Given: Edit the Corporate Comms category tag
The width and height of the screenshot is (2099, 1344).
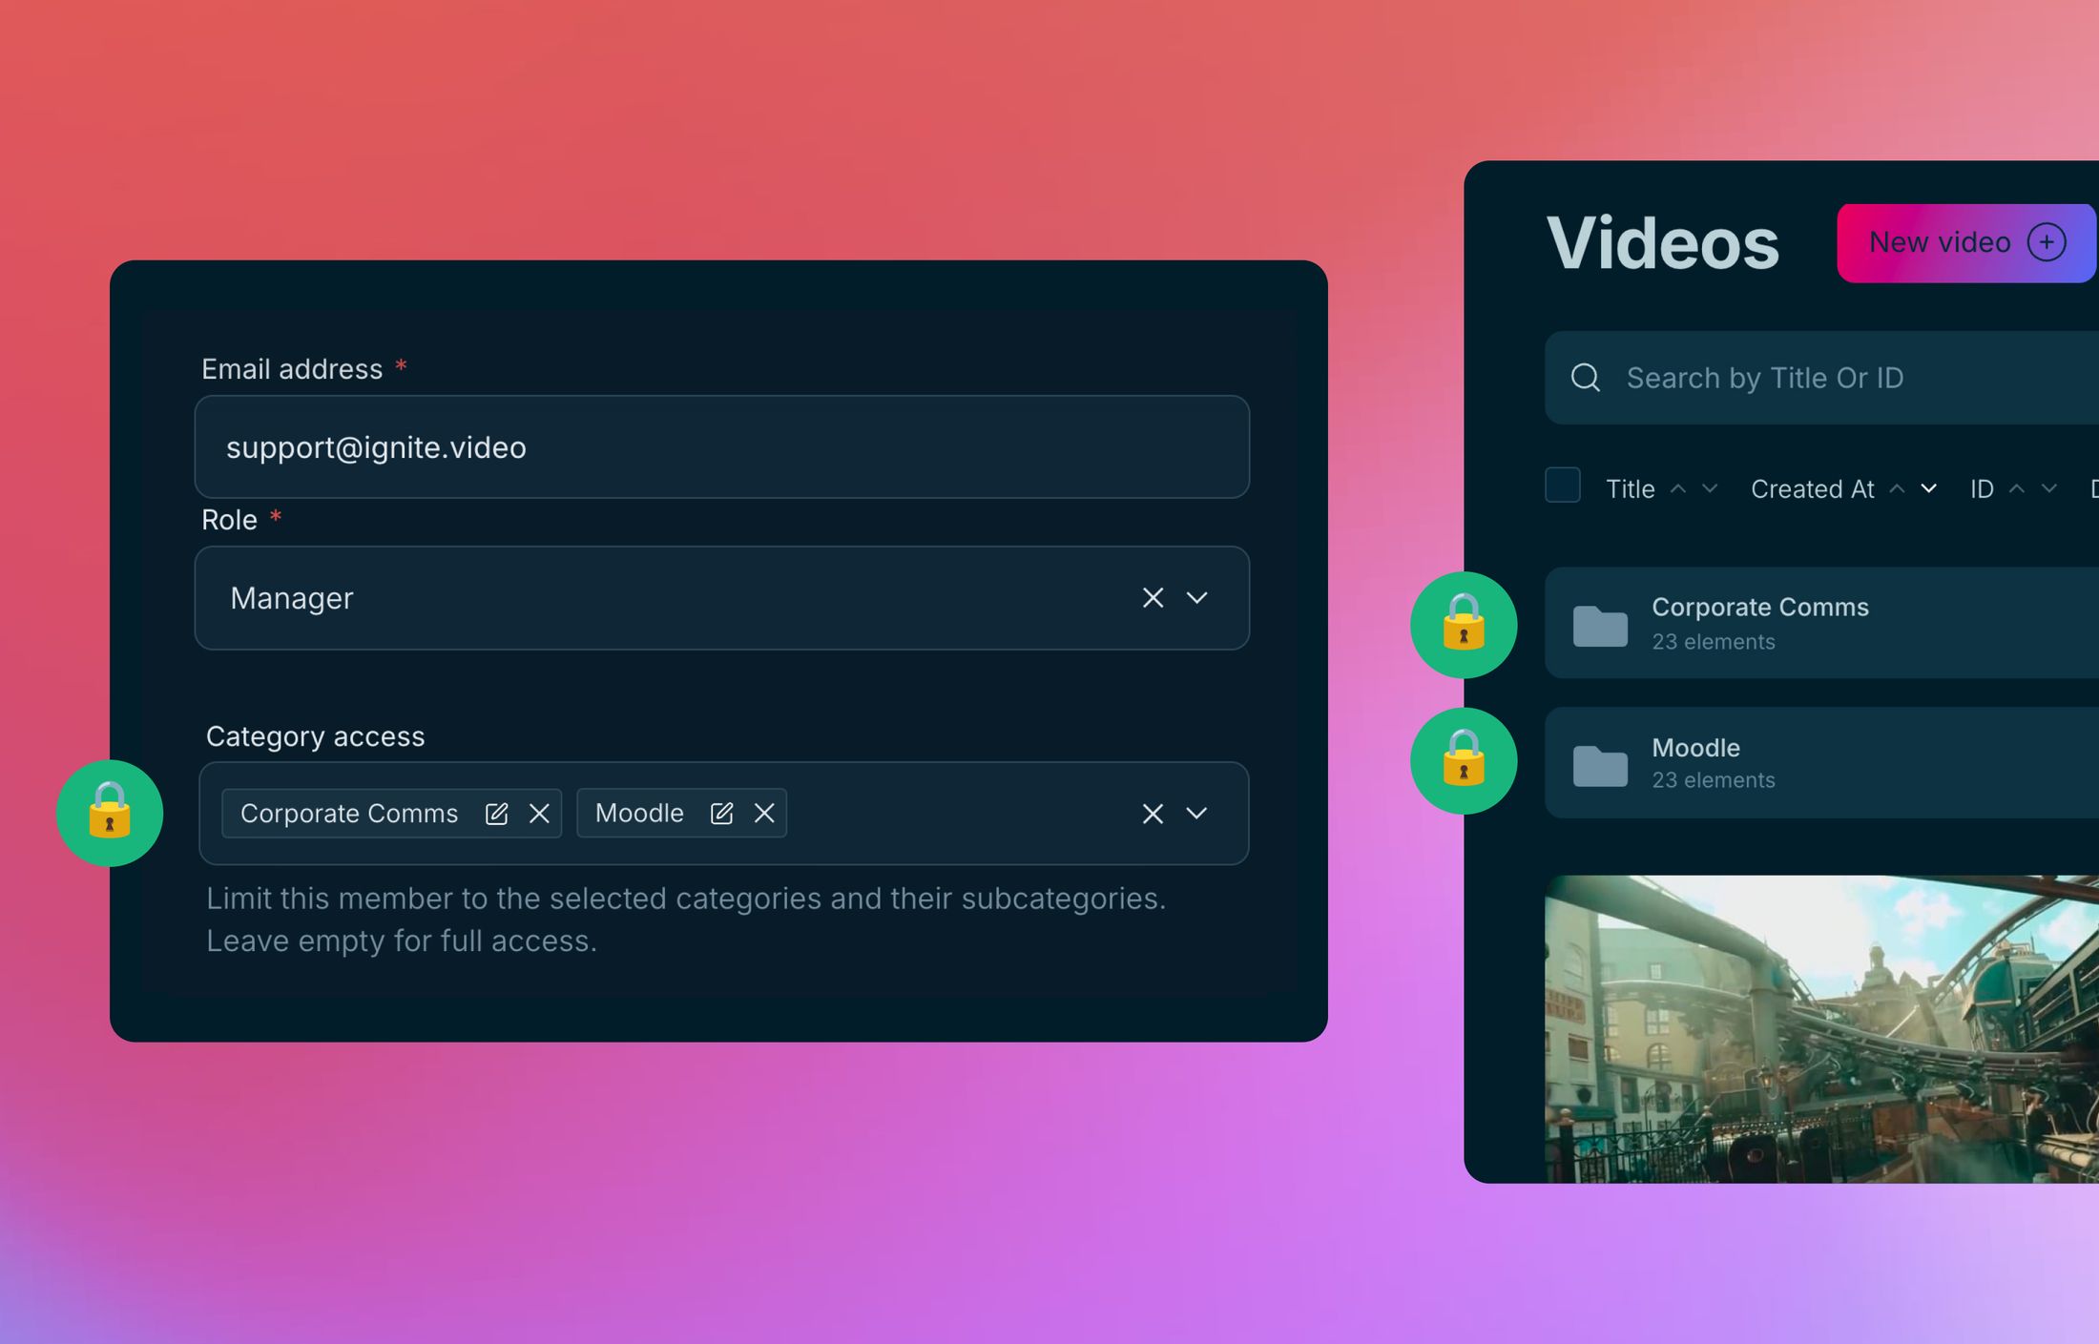Looking at the screenshot, I should 496,814.
